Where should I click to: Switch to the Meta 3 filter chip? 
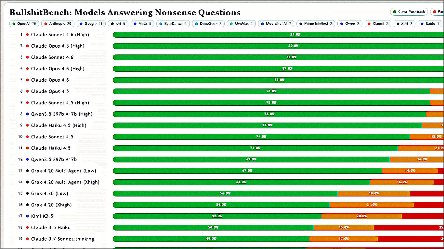tap(142, 23)
